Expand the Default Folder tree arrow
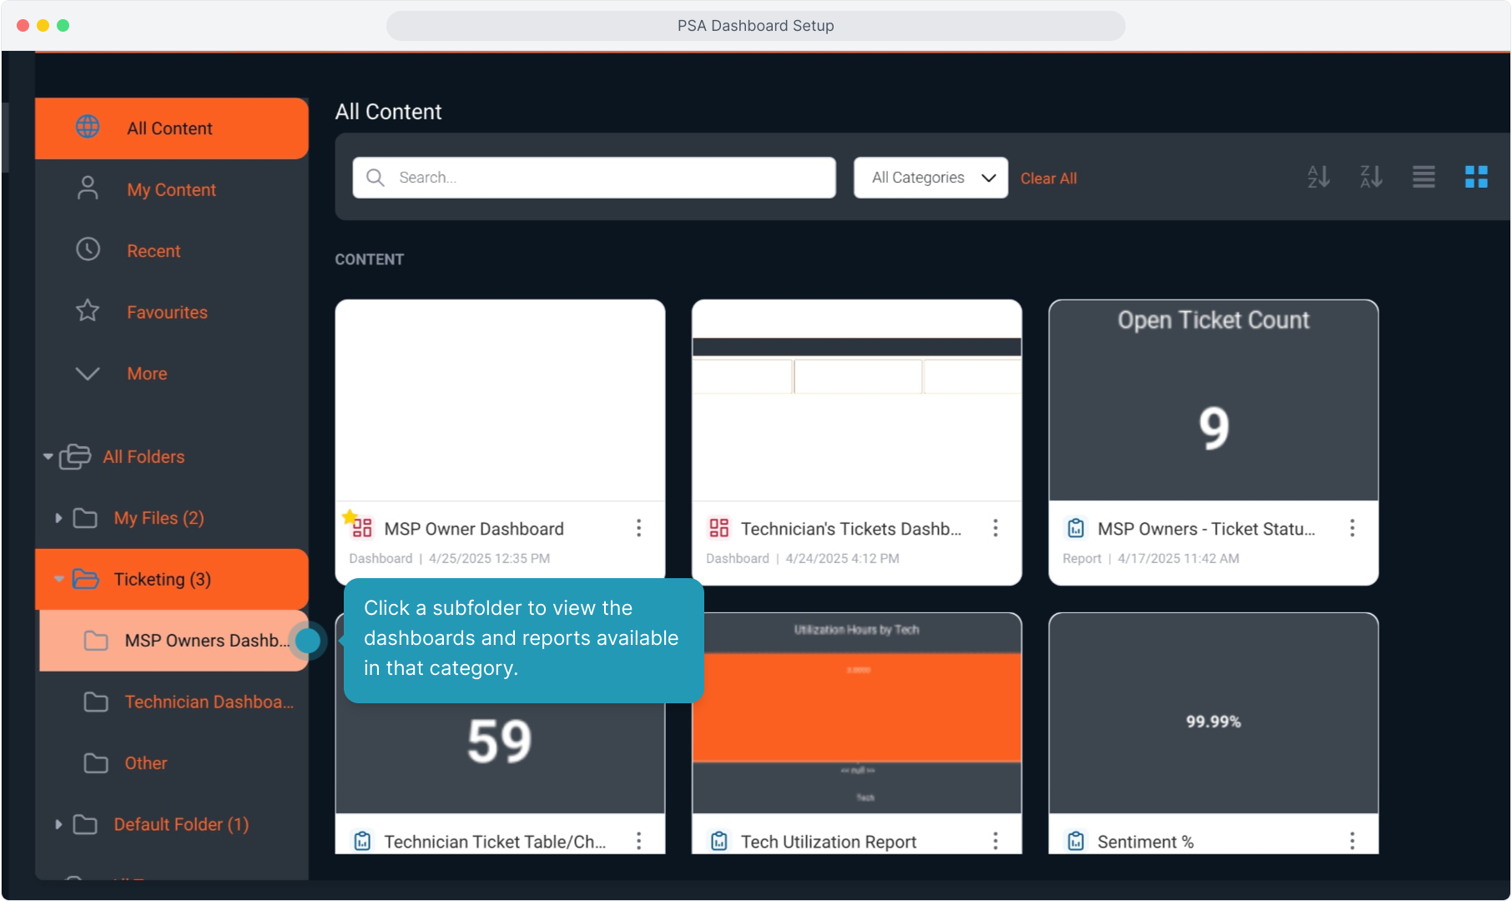1512x901 pixels. (x=58, y=824)
